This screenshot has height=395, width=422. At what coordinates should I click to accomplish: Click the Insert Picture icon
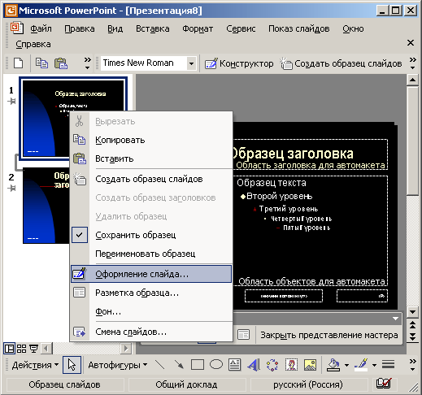(x=310, y=365)
